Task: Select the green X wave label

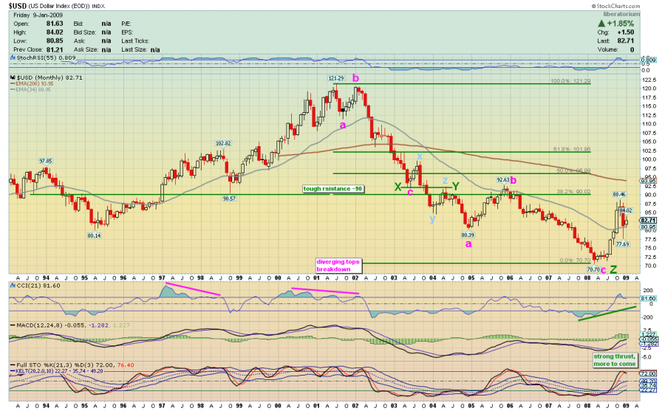Action: click(398, 187)
